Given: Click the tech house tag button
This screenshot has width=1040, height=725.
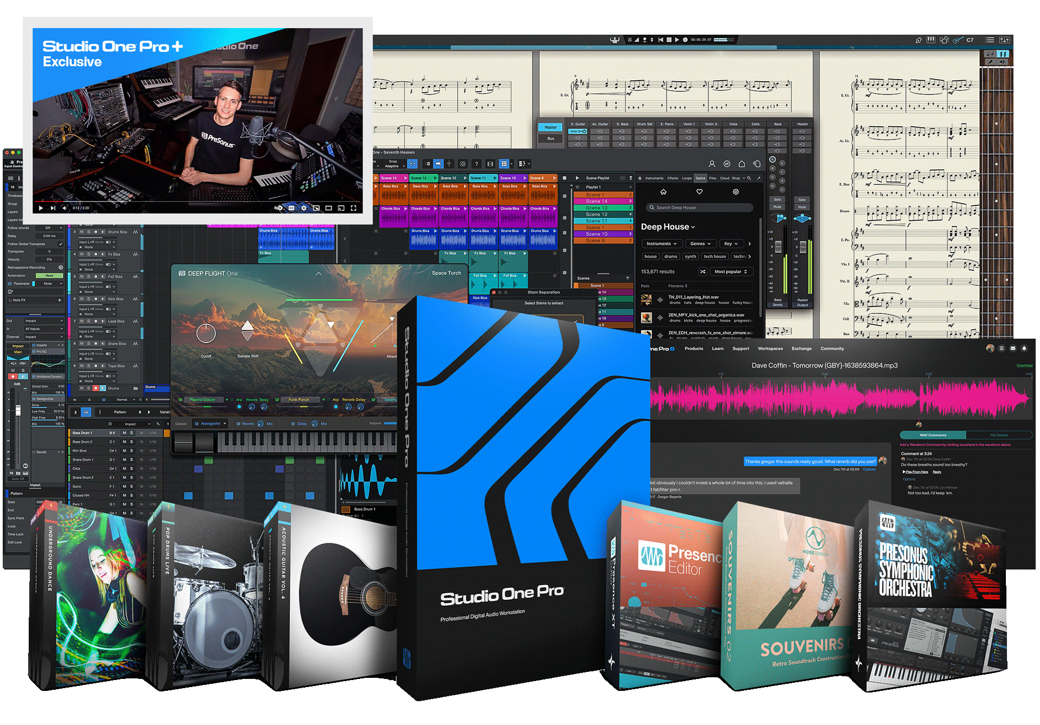Looking at the screenshot, I should coord(714,256).
